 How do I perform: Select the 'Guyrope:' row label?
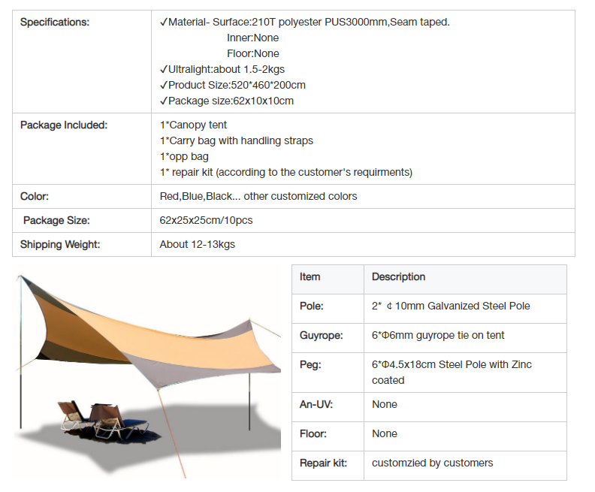tap(322, 336)
